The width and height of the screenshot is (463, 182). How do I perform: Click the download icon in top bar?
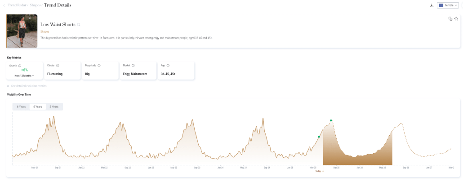pyautogui.click(x=432, y=5)
